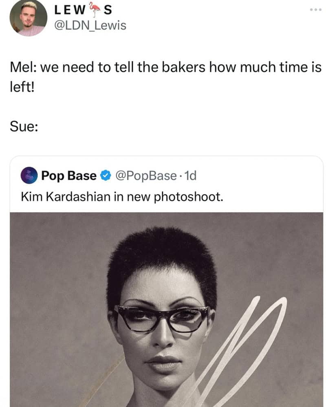This screenshot has height=407, width=326.
Task: Click Lewis's round profile avatar
Action: tap(28, 18)
